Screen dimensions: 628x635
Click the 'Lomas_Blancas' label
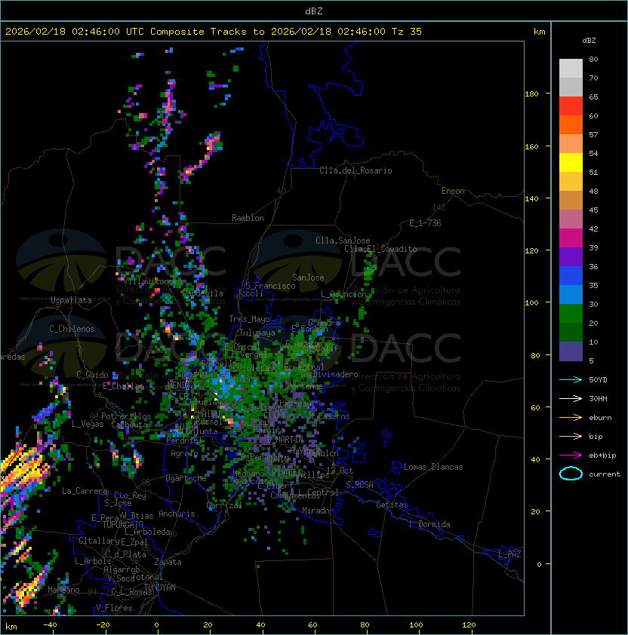pyautogui.click(x=433, y=467)
